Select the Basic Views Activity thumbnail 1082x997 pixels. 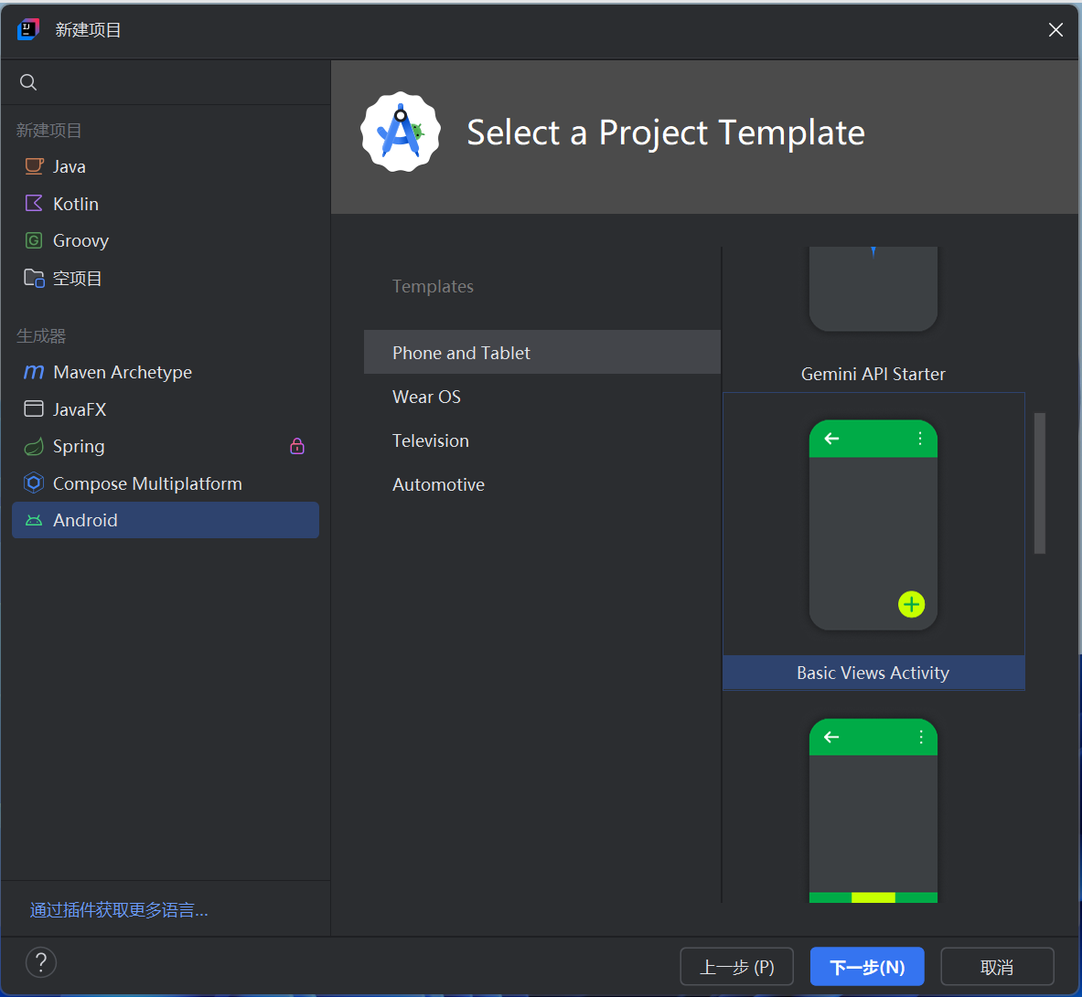tap(873, 525)
